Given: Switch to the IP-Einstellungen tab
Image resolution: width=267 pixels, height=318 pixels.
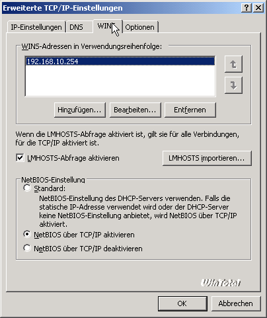Looking at the screenshot, I should click(36, 27).
